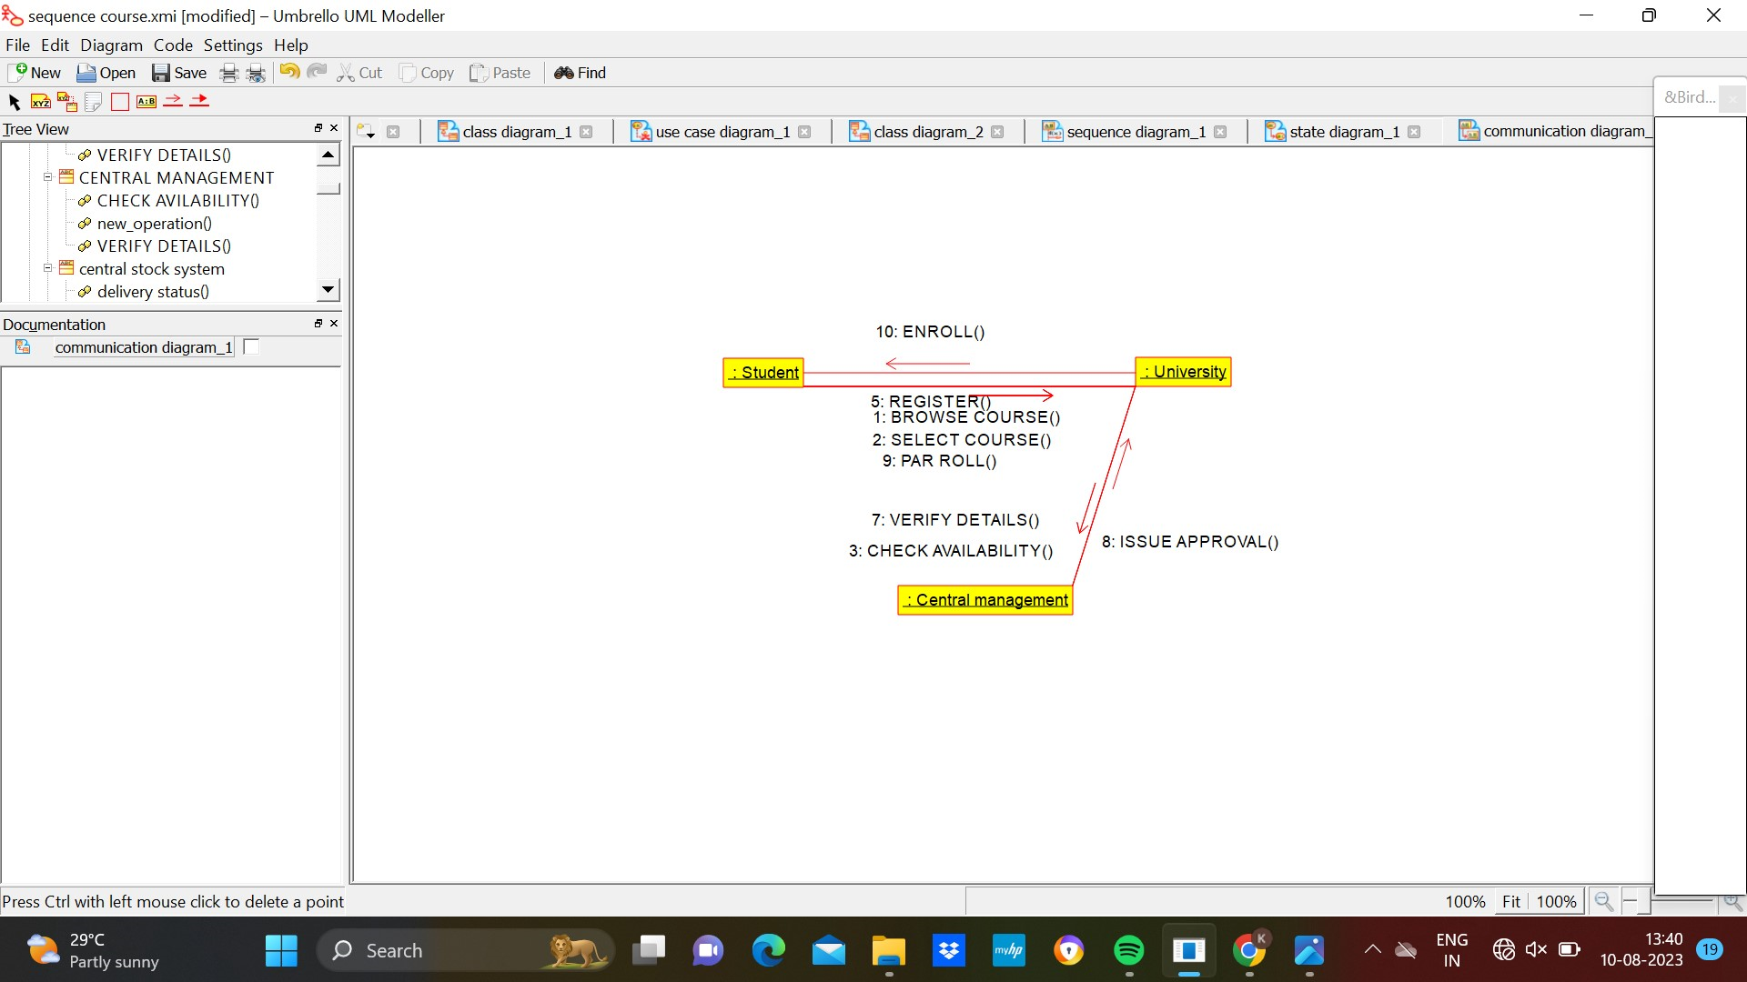
Task: Select the synchronous message arrow tool
Action: point(199,101)
